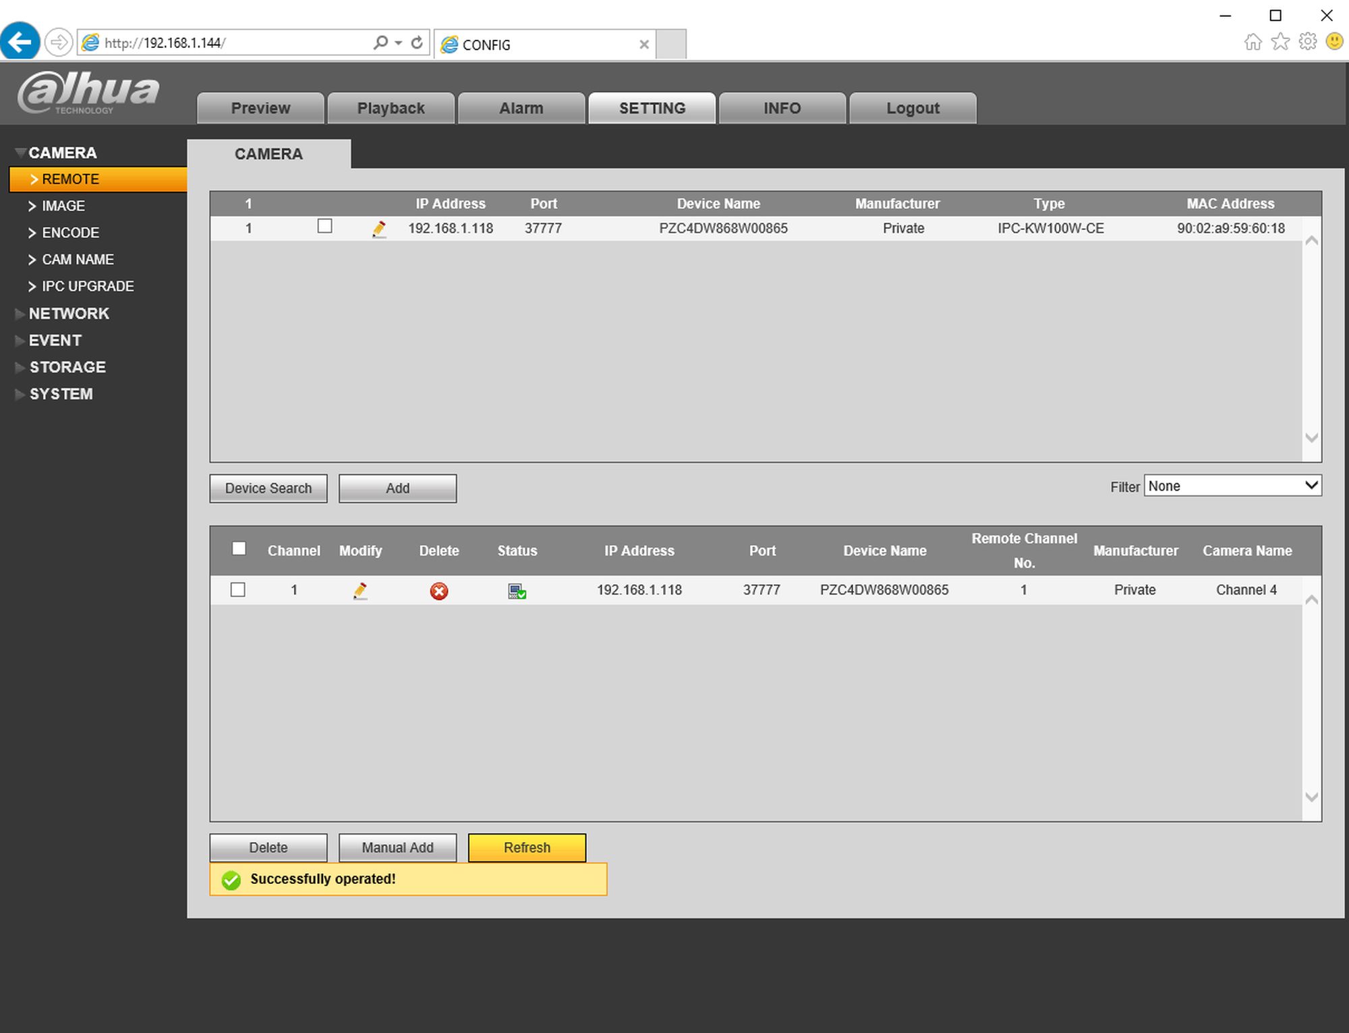Open the browser home icon

click(x=1253, y=42)
